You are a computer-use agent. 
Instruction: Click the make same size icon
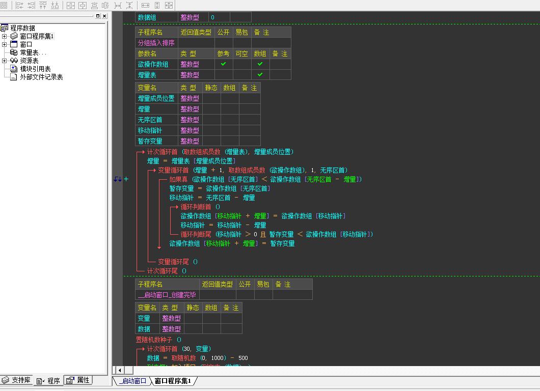tap(169, 5)
